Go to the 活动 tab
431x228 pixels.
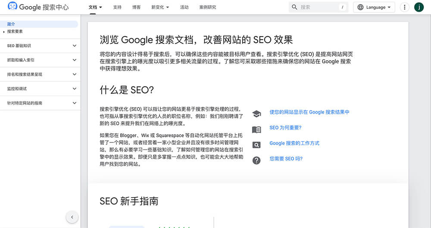click(x=184, y=7)
